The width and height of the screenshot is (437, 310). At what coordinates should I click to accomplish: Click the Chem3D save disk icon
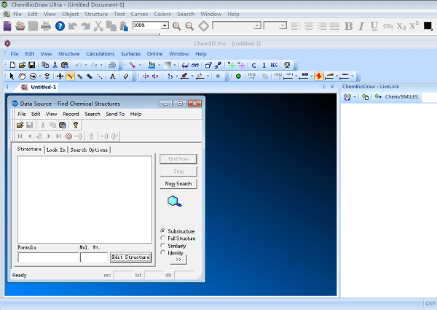tap(32, 65)
